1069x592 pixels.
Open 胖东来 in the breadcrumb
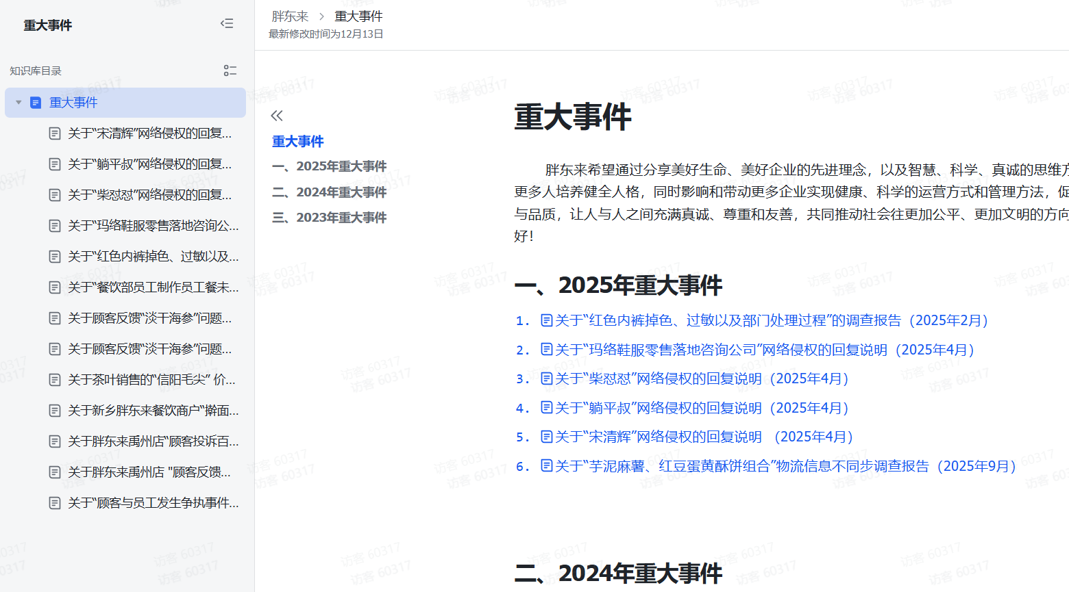tap(290, 16)
